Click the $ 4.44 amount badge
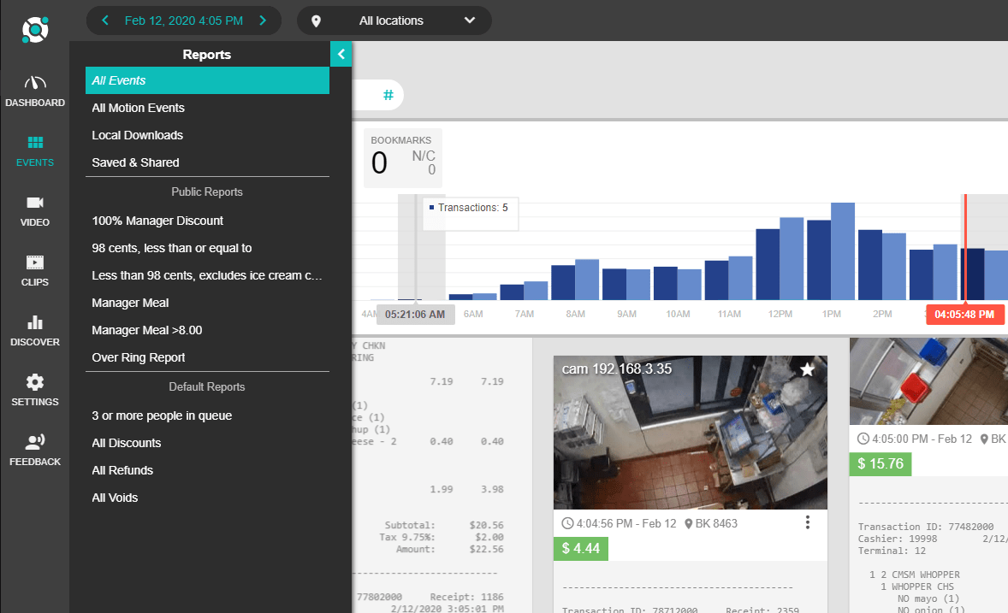The image size is (1008, 613). pyautogui.click(x=580, y=548)
